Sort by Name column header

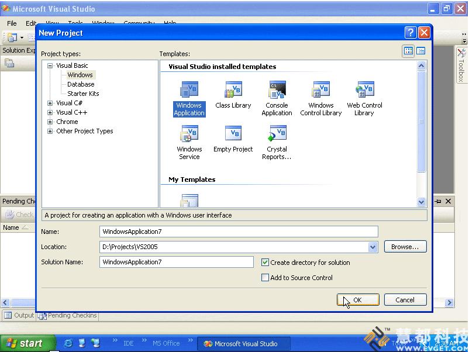coord(18,227)
